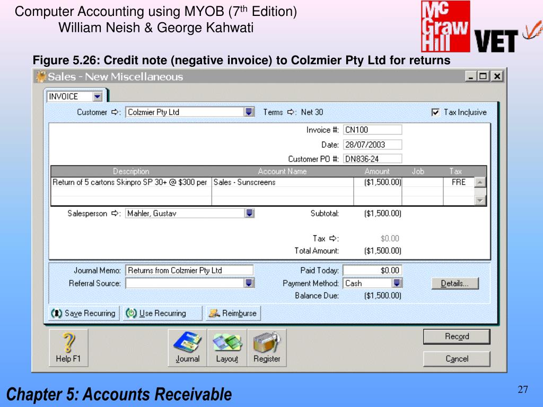Open the Payment Method dropdown
The height and width of the screenshot is (407, 543).
click(397, 283)
